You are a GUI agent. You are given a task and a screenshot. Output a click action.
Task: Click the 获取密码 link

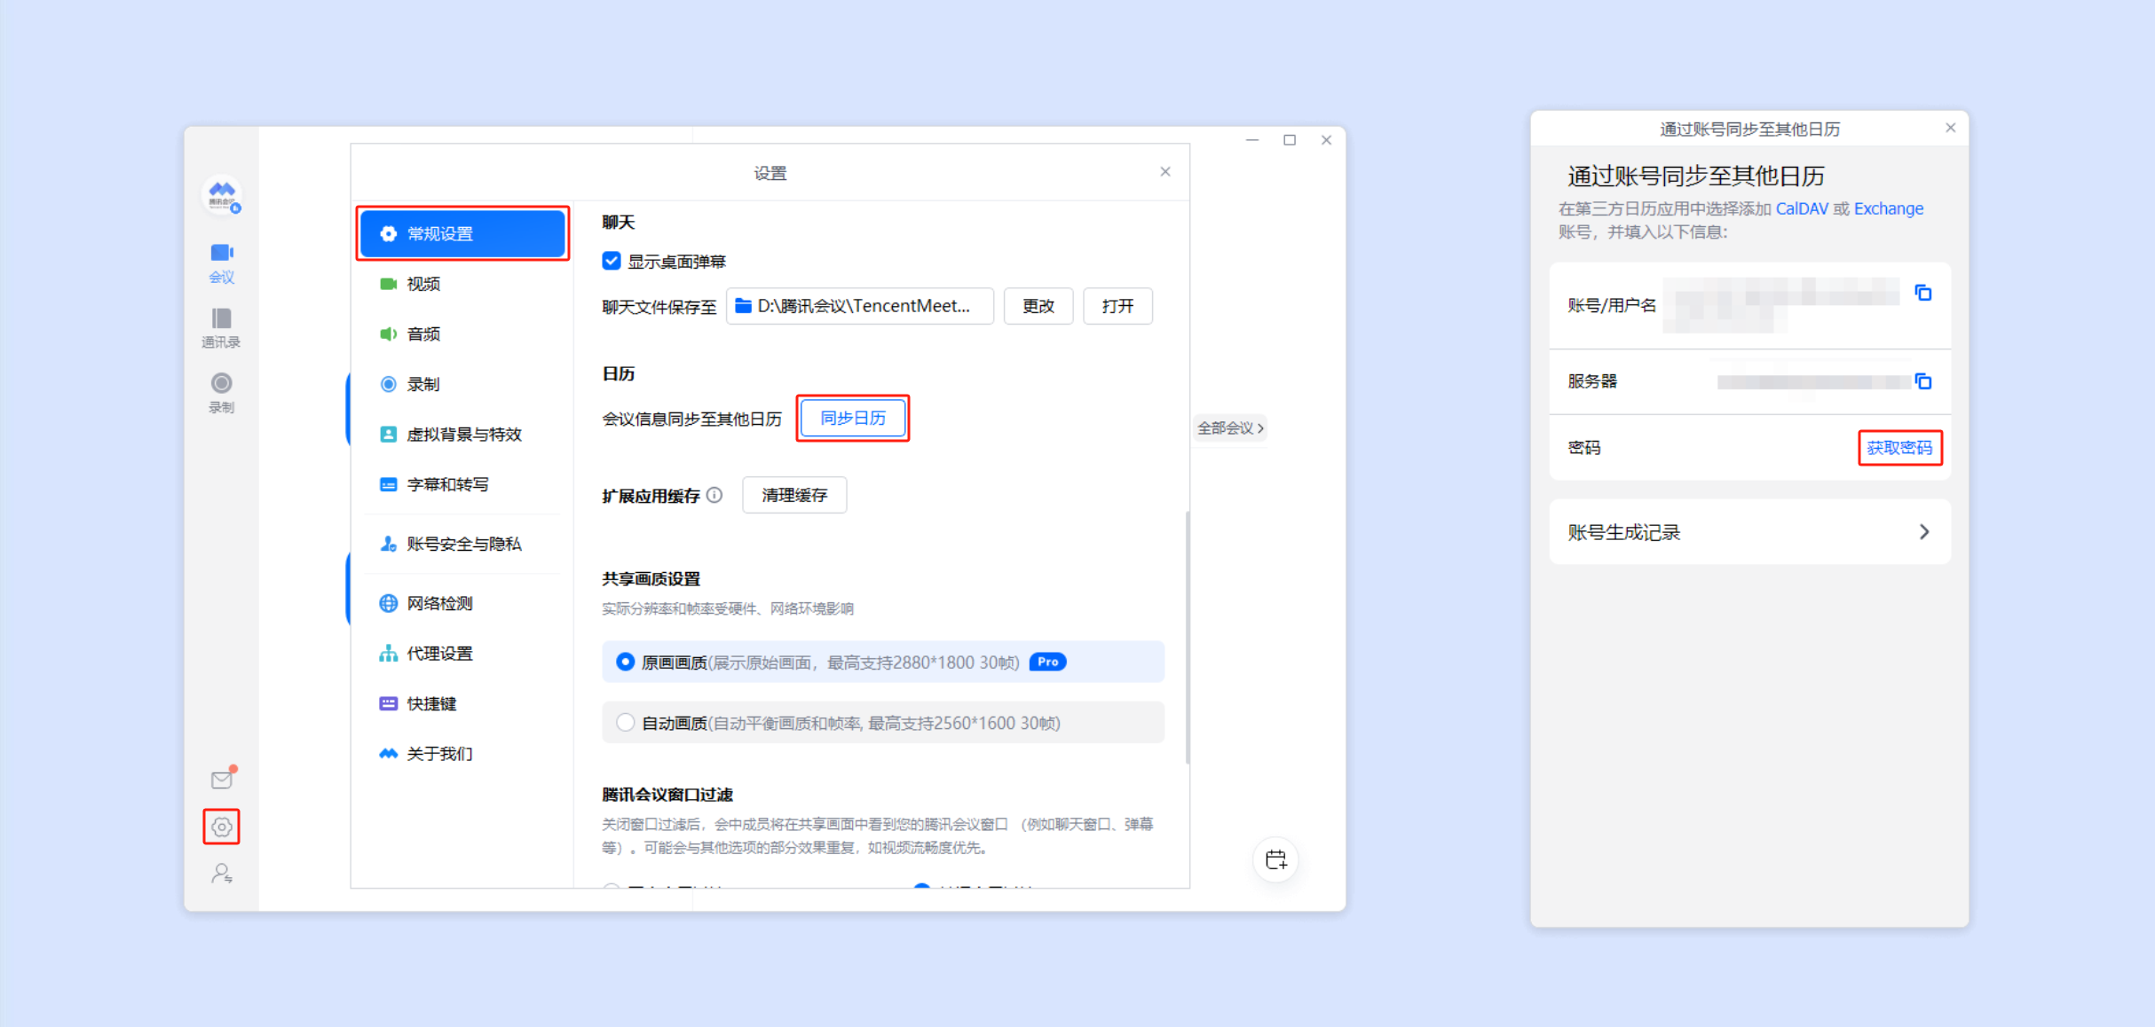tap(1899, 448)
